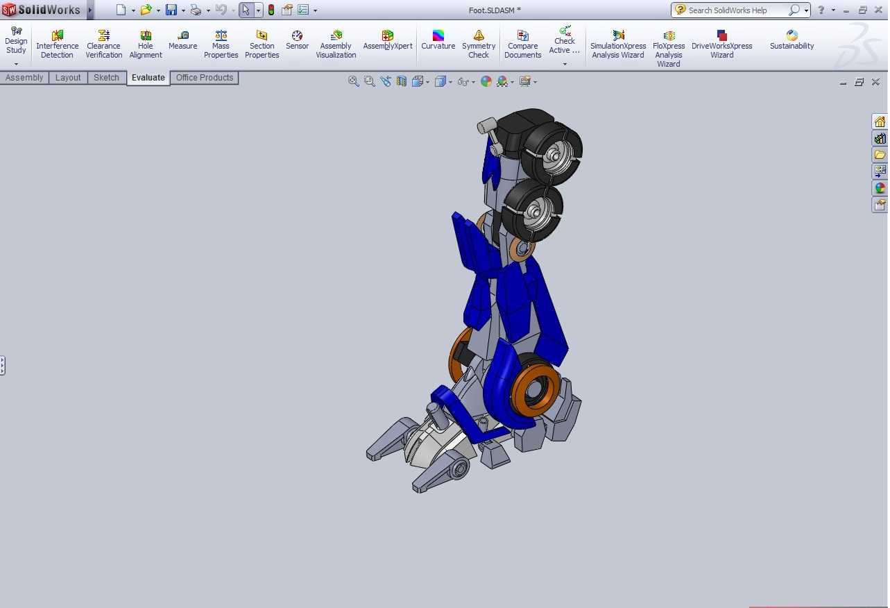Launch AssemblyXpert
890x608 pixels.
(388, 40)
